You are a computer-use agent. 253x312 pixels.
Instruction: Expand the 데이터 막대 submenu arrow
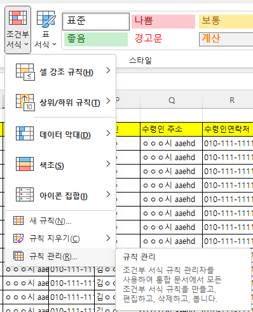[108, 133]
